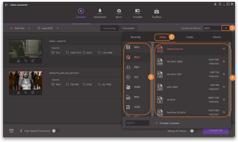
Task: Open the Toolbox section
Action: point(157,13)
